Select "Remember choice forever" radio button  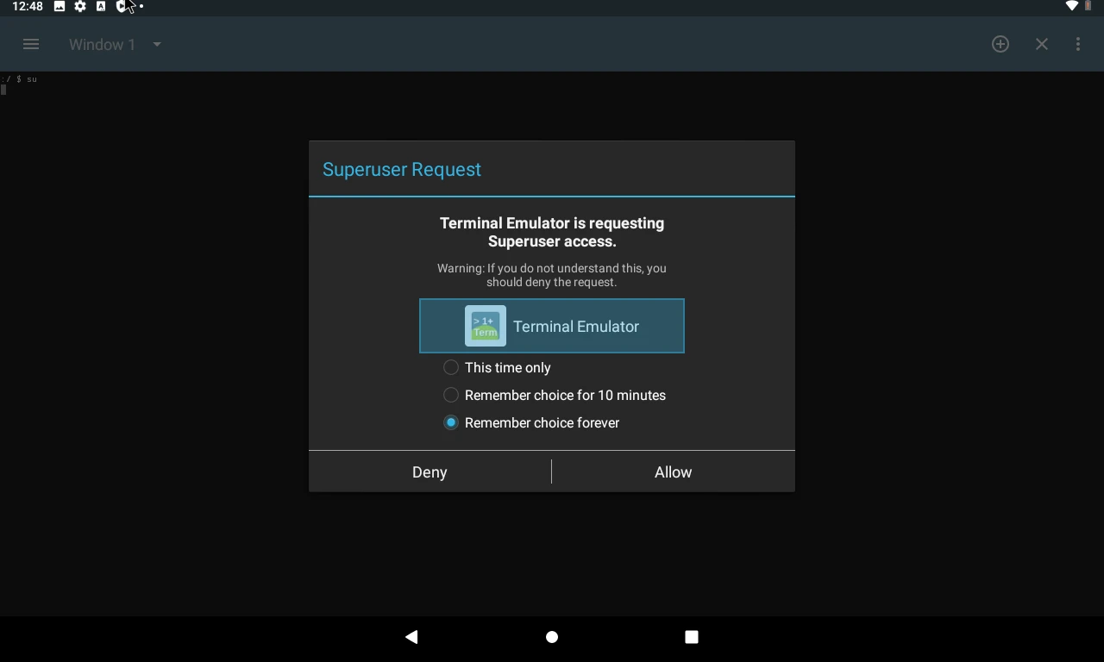451,422
